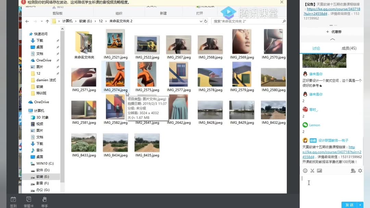Image resolution: width=370 pixels, height=208 pixels.
Task: Open the emoji picker above the chat box
Action: [305, 171]
